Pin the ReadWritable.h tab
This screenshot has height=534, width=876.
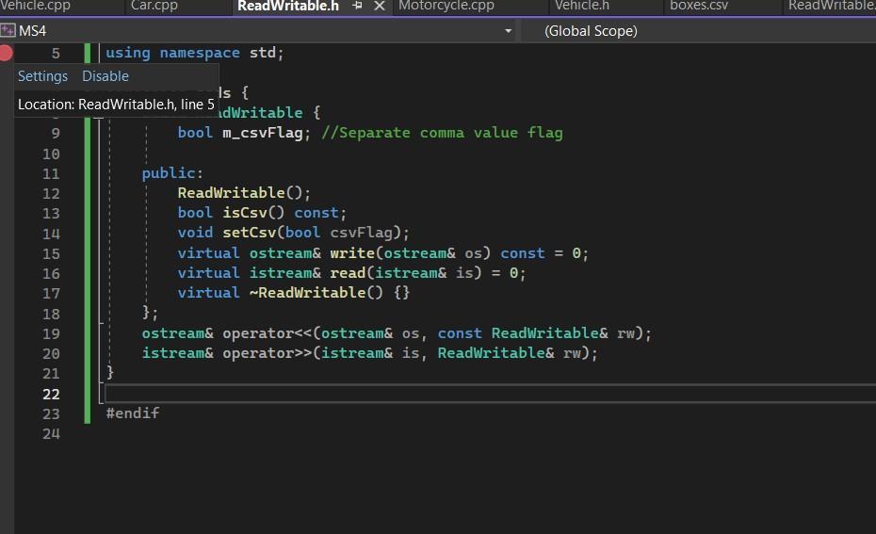(358, 7)
